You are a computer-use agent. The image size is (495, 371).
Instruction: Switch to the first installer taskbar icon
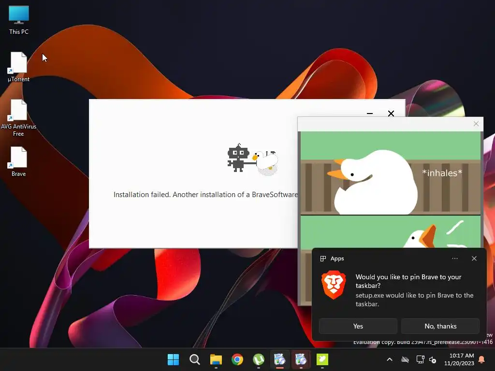(280, 359)
